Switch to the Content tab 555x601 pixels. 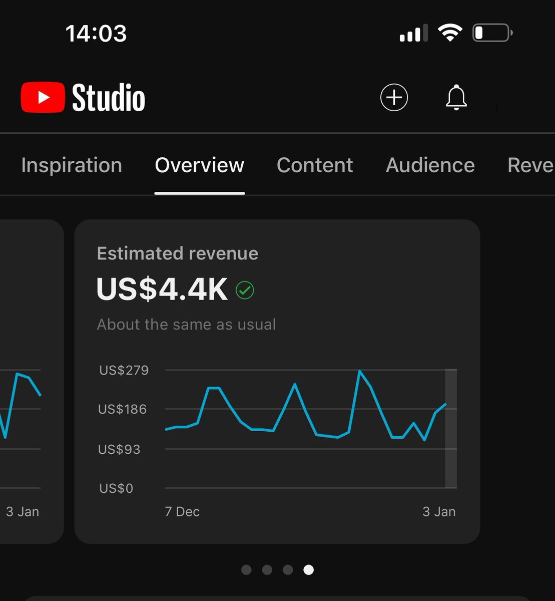(x=315, y=165)
